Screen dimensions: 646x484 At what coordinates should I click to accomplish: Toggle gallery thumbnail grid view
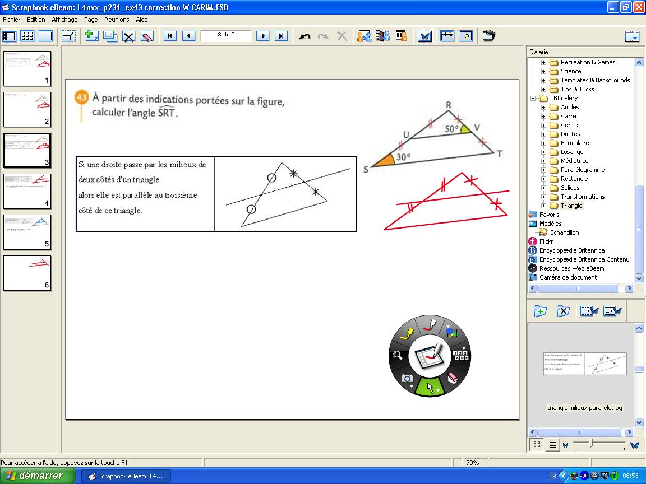(x=537, y=444)
